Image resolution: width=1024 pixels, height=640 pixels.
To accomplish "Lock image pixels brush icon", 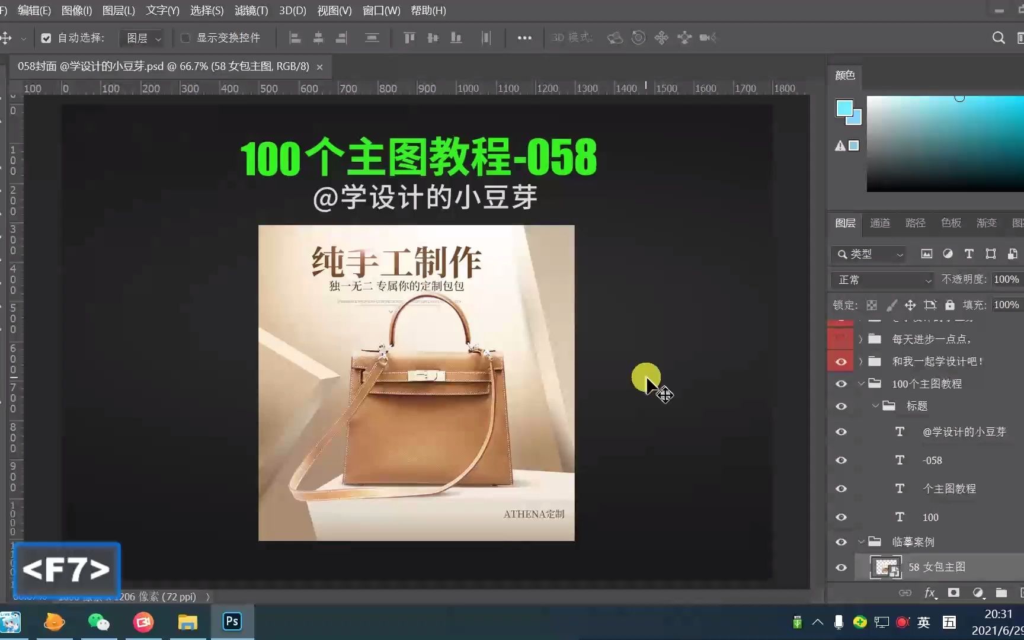I will pyautogui.click(x=891, y=305).
